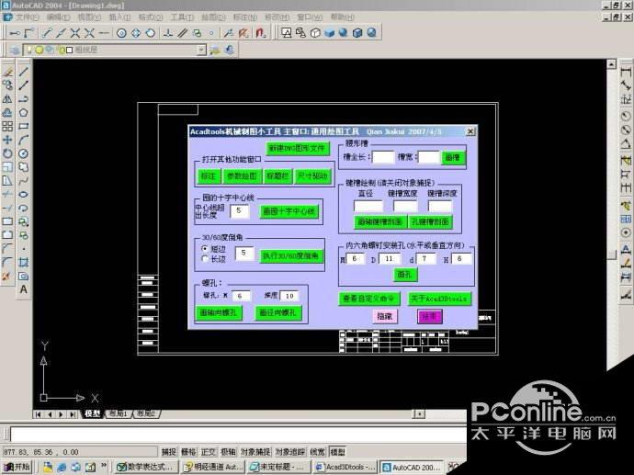Click the magenta 结束 button

429,317
